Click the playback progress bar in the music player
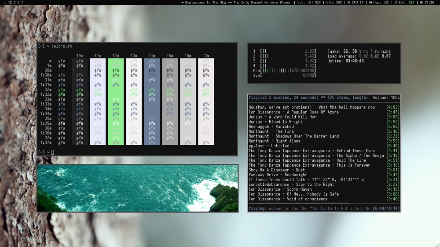This screenshot has width=440, height=247. 299,203
